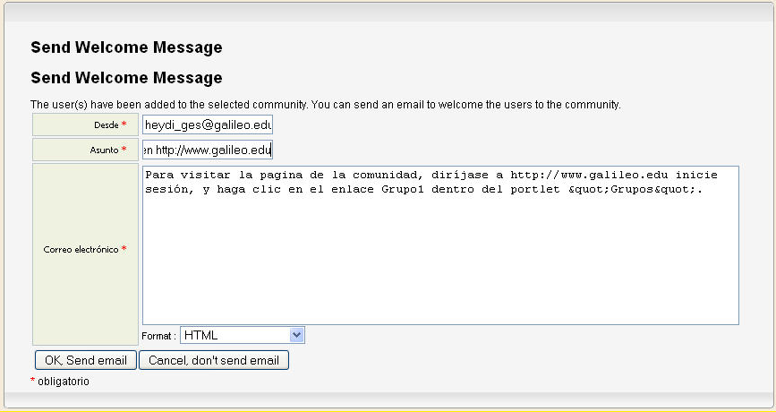776x412 pixels.
Task: Click the top Send Welcome Message heading
Action: [x=126, y=47]
